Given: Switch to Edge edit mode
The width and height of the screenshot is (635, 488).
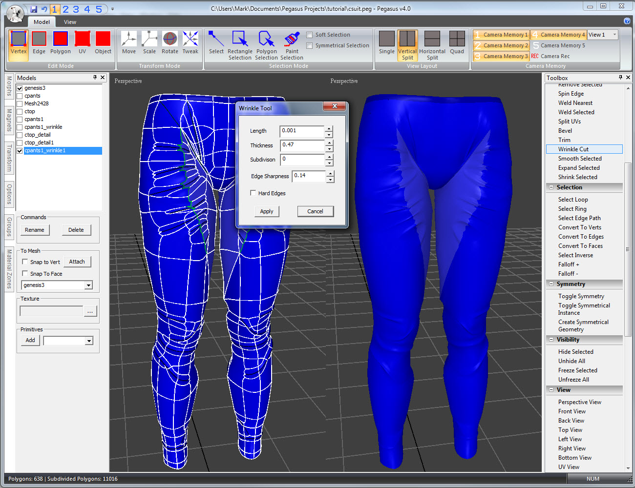Looking at the screenshot, I should [39, 42].
